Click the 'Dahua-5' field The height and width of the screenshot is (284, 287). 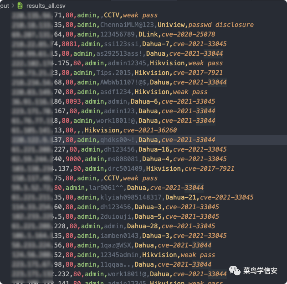148,216
